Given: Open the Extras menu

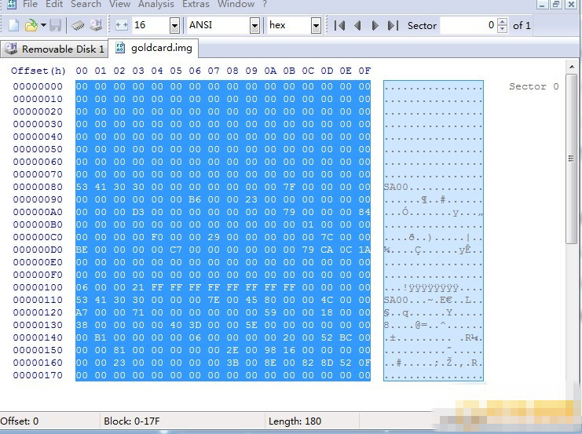Looking at the screenshot, I should pyautogui.click(x=196, y=4).
